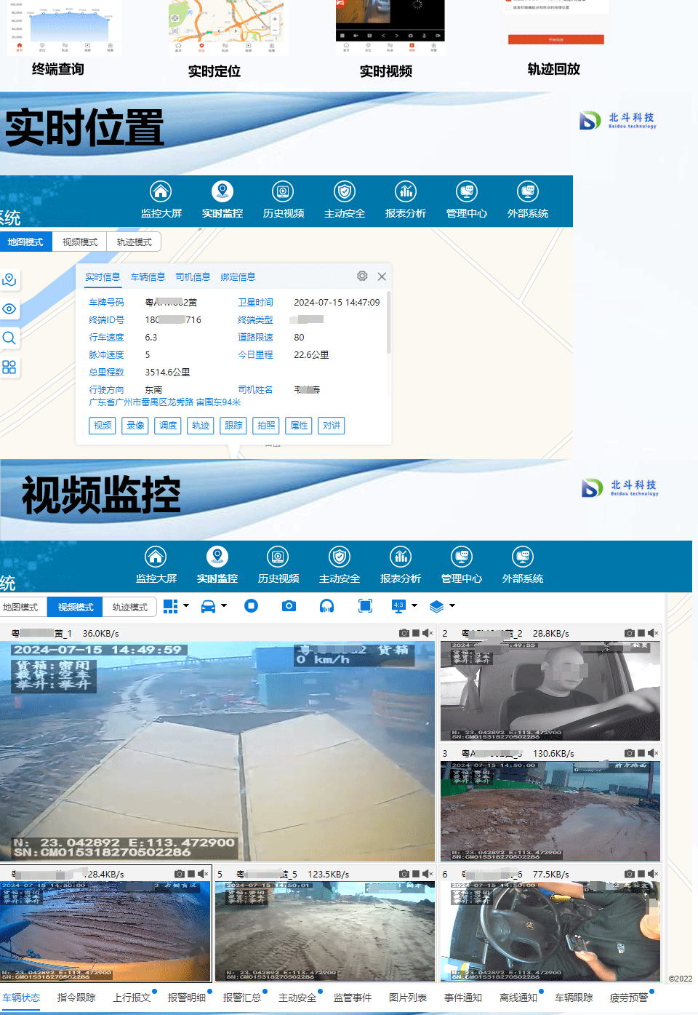The height and width of the screenshot is (1015, 698).
Task: Open settings gear in vehicle info popup
Action: [362, 276]
